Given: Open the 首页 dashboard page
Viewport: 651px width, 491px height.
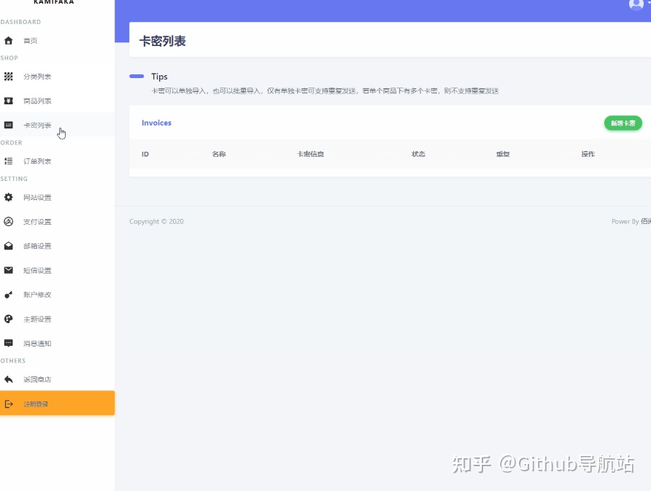Looking at the screenshot, I should 58,41.
